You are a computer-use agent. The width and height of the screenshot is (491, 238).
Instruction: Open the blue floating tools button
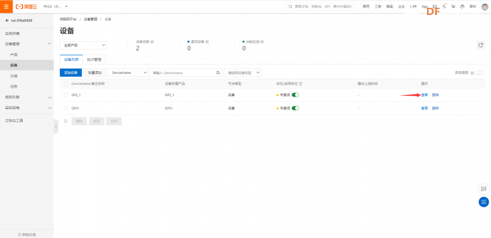(484, 202)
